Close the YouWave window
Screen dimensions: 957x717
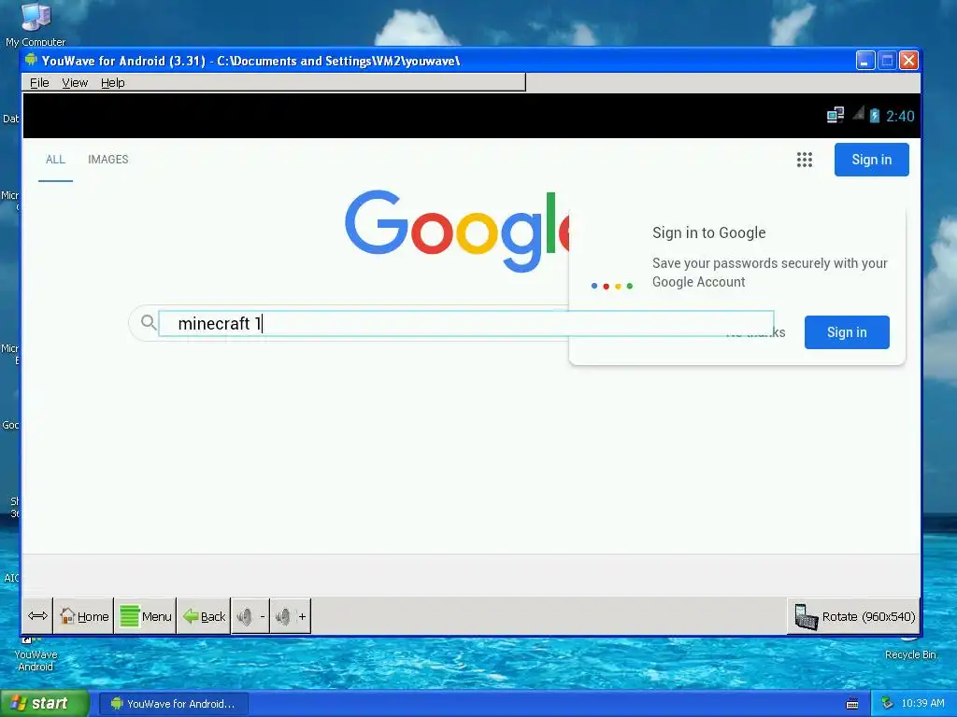908,61
